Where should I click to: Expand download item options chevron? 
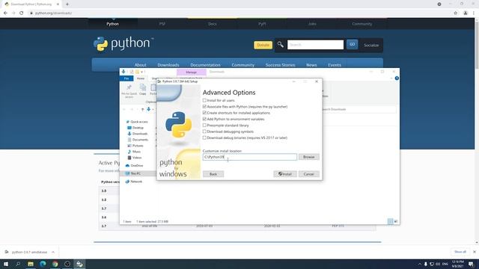(x=53, y=253)
